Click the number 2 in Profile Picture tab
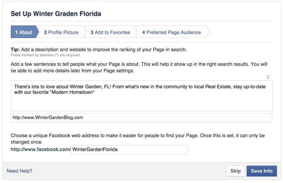 pyautogui.click(x=45, y=32)
